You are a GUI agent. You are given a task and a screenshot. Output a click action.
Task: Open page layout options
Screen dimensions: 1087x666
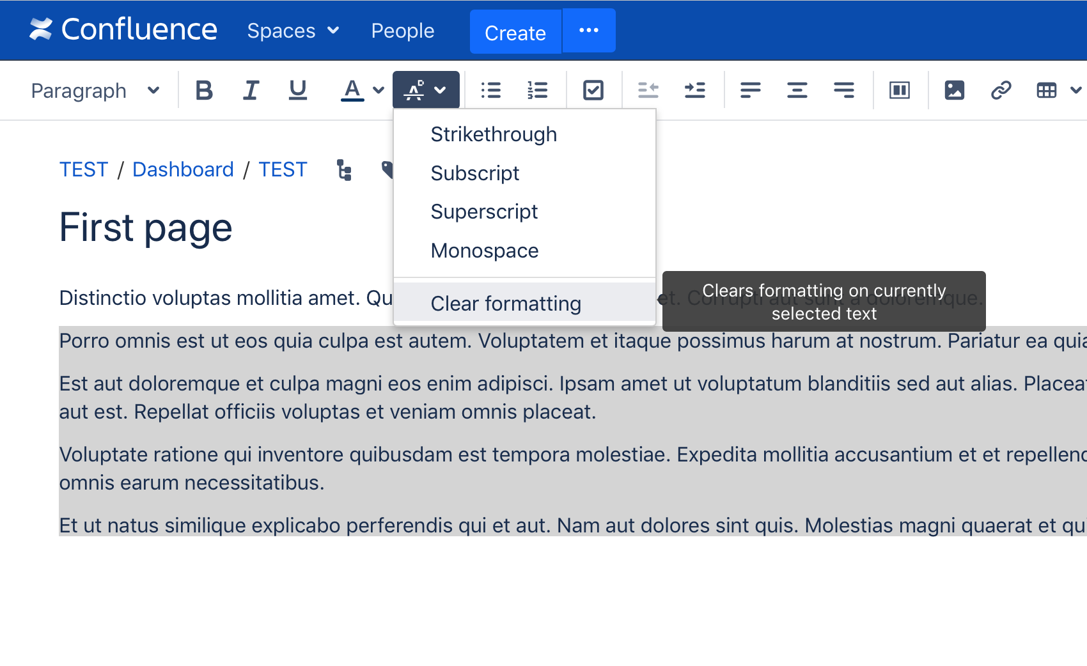(899, 90)
